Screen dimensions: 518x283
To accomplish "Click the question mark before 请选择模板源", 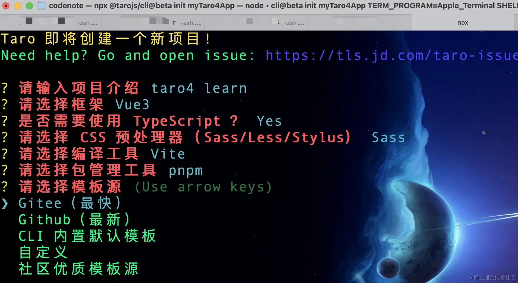I will (5, 187).
